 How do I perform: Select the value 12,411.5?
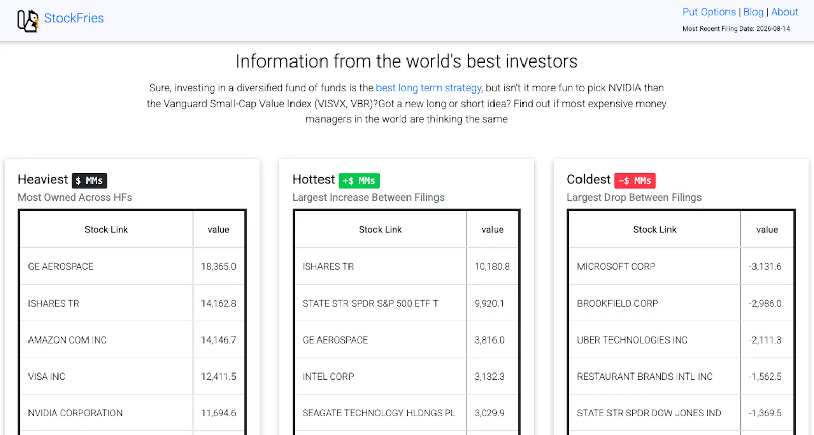(218, 377)
